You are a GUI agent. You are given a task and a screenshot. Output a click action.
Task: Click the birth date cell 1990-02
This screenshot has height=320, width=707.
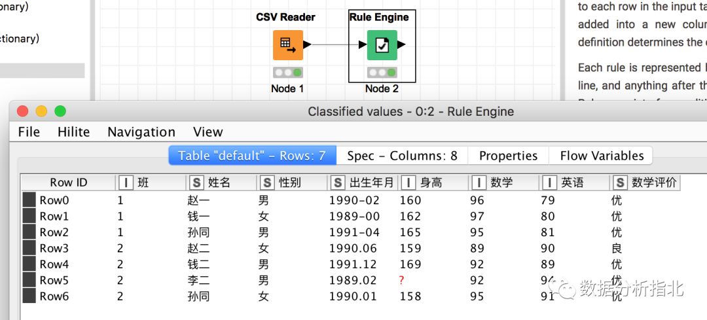(x=354, y=200)
